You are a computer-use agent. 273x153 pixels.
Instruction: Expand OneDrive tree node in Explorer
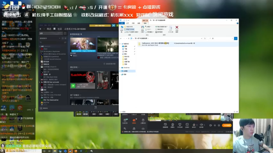tap(120, 68)
